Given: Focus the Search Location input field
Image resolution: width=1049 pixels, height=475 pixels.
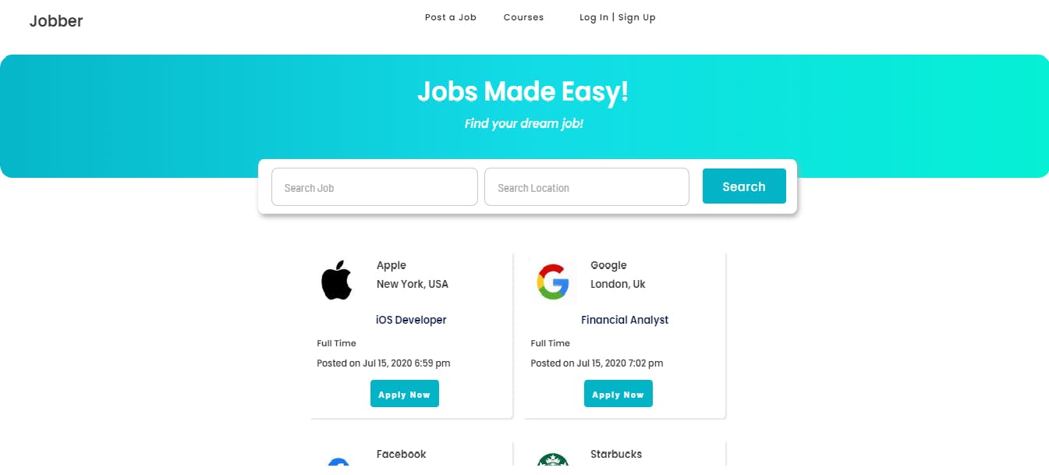Looking at the screenshot, I should point(587,187).
